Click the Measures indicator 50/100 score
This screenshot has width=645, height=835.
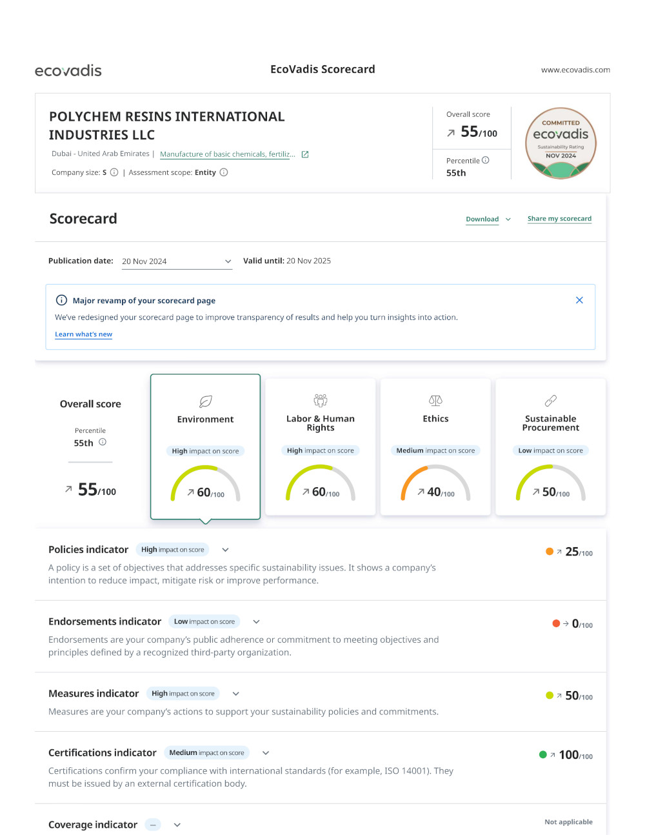pyautogui.click(x=579, y=696)
